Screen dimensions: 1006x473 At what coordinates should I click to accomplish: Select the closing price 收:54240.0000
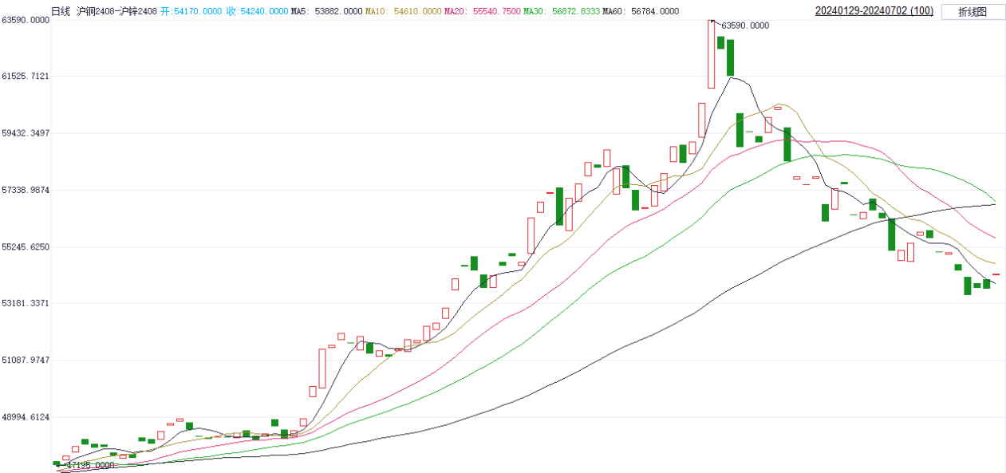(258, 11)
